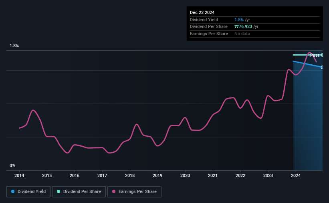Click the 1.5% dividend yield value in tooltip

tap(239, 20)
